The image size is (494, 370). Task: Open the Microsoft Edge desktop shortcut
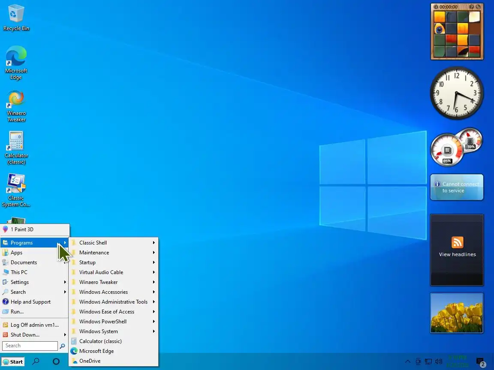[16, 63]
